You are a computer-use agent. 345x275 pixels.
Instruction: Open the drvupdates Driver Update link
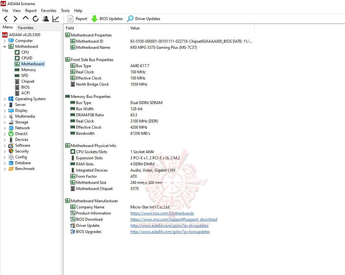click(x=169, y=226)
